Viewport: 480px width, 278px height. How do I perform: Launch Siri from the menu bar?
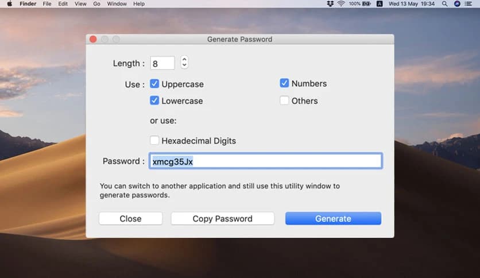(x=456, y=3)
